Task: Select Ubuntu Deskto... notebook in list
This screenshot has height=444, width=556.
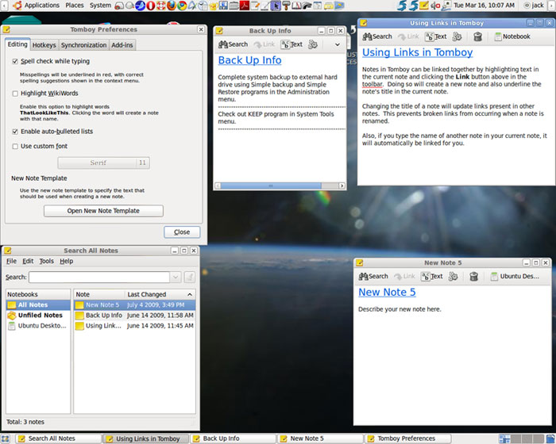Action: (x=38, y=326)
